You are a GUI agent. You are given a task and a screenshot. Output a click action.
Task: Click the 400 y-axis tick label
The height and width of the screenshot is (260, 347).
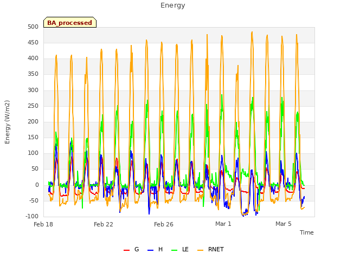33,58
